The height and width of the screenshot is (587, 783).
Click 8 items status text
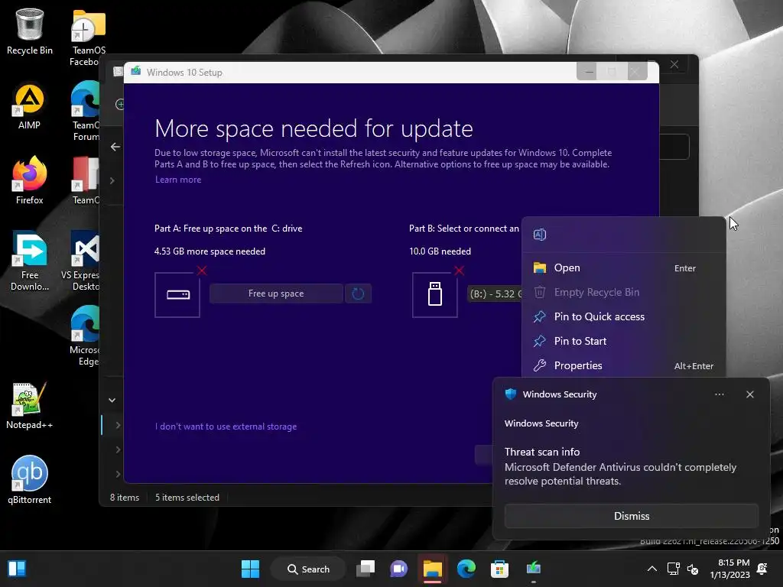click(x=125, y=498)
